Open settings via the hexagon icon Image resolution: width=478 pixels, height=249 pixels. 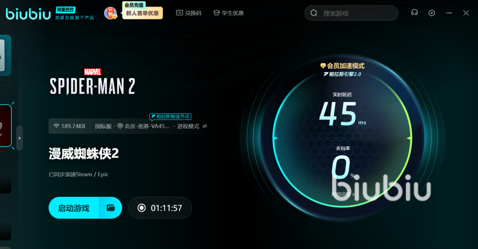coord(432,13)
